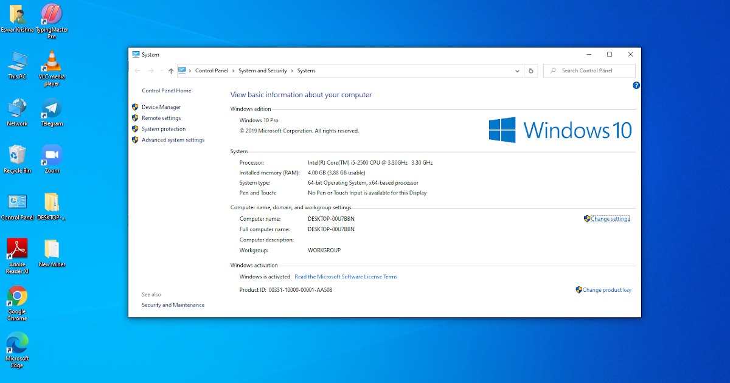The width and height of the screenshot is (730, 383).
Task: Go up one level with Up arrow
Action: (x=171, y=71)
